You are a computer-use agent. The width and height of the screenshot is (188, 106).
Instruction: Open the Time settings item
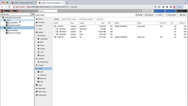click(x=42, y=52)
